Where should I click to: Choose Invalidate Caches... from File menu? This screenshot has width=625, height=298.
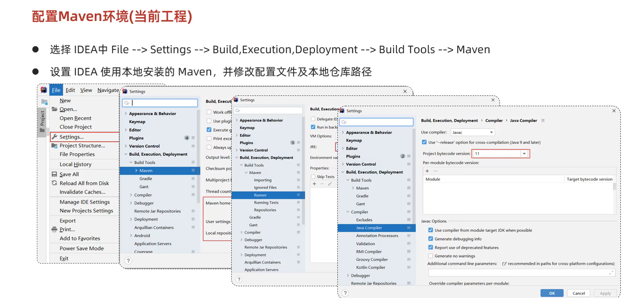[82, 192]
